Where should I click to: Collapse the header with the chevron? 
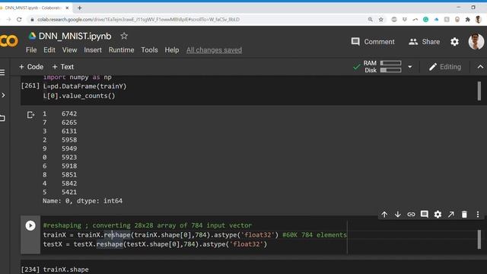[480, 67]
